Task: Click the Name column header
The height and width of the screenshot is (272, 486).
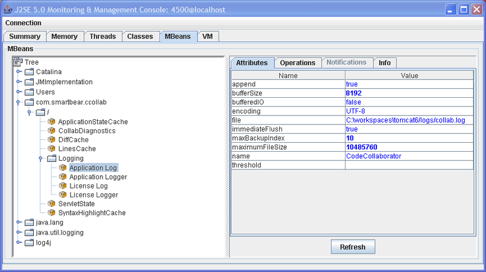Action: coord(288,75)
